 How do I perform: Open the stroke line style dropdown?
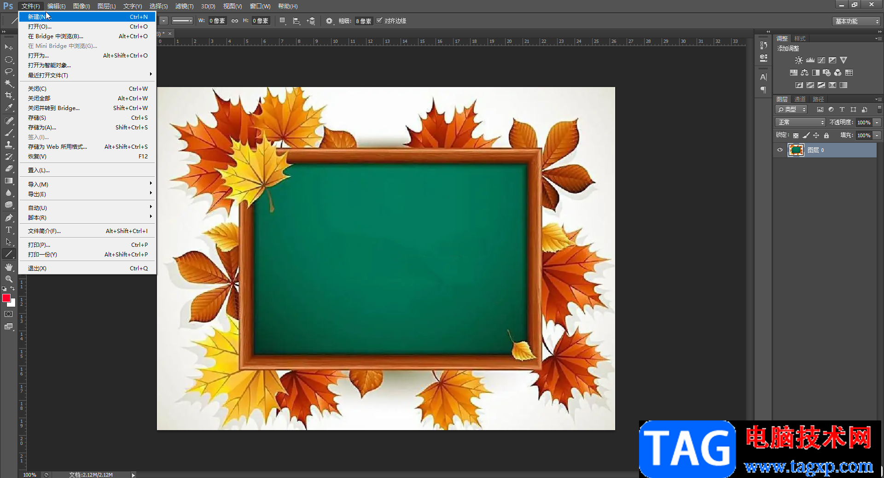point(182,21)
